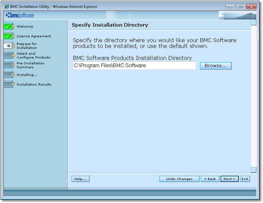Close the Internet Explorer window
Viewport: 263px width, 203px height.
251,7
